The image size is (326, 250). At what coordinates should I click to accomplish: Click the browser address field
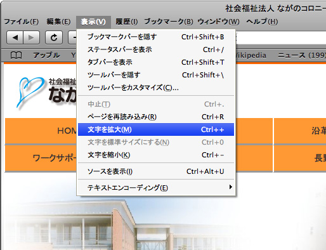tap(281, 37)
